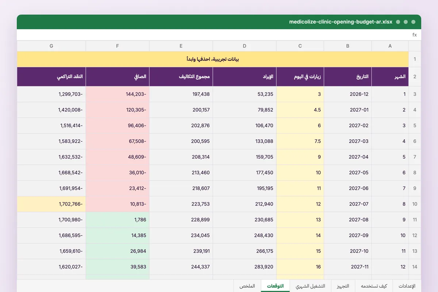Select cumulative cash cell 1,686,595-
The height and width of the screenshot is (292, 438).
point(51,235)
